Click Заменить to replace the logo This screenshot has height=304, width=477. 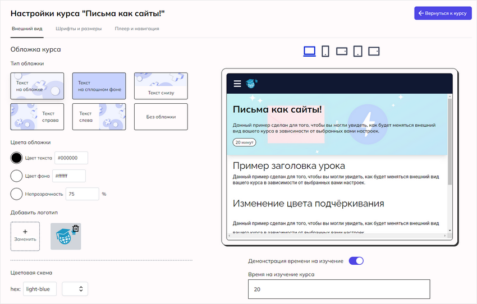25,236
